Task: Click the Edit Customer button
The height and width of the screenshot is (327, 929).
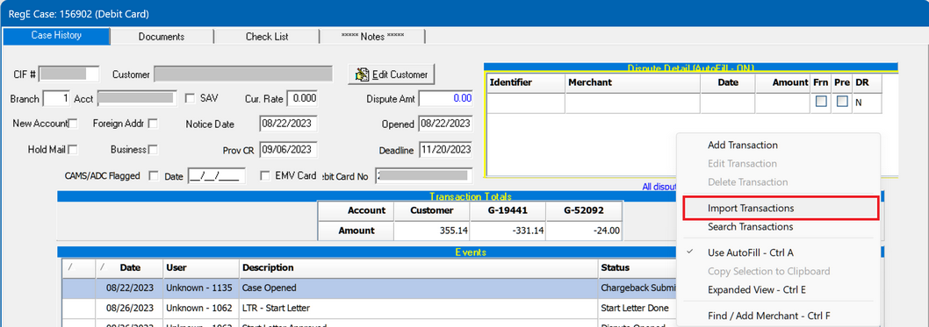Action: (392, 75)
